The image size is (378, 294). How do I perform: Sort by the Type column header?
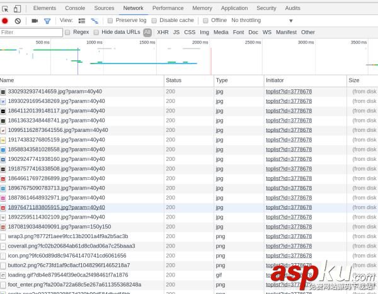click(239, 80)
